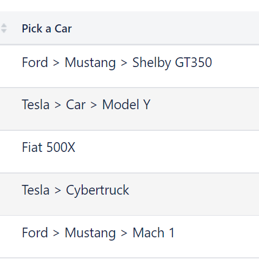This screenshot has height=273, width=259.
Task: Click Car in the Tesla Model Y row
Action: 76,104
